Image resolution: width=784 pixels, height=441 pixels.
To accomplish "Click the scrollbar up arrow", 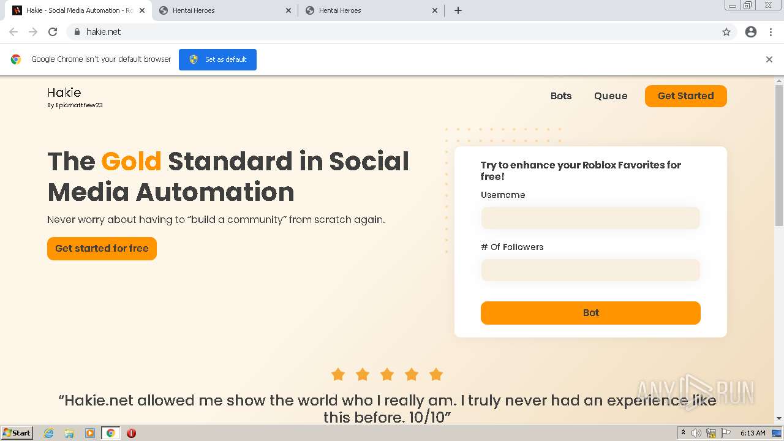I will tap(779, 81).
